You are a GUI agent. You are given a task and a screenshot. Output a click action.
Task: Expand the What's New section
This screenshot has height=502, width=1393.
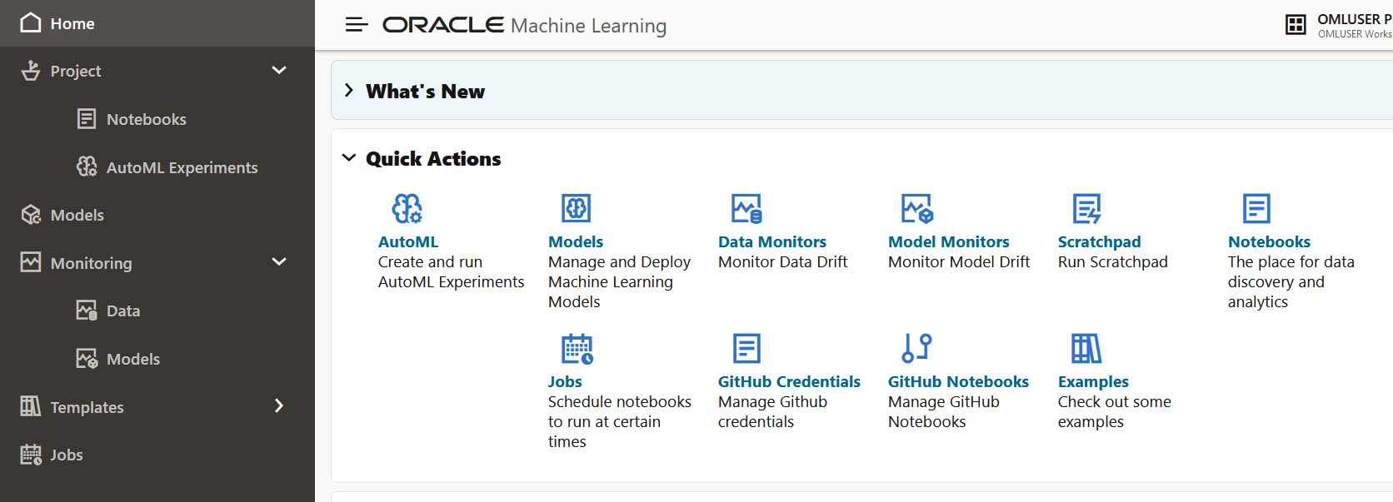point(349,91)
